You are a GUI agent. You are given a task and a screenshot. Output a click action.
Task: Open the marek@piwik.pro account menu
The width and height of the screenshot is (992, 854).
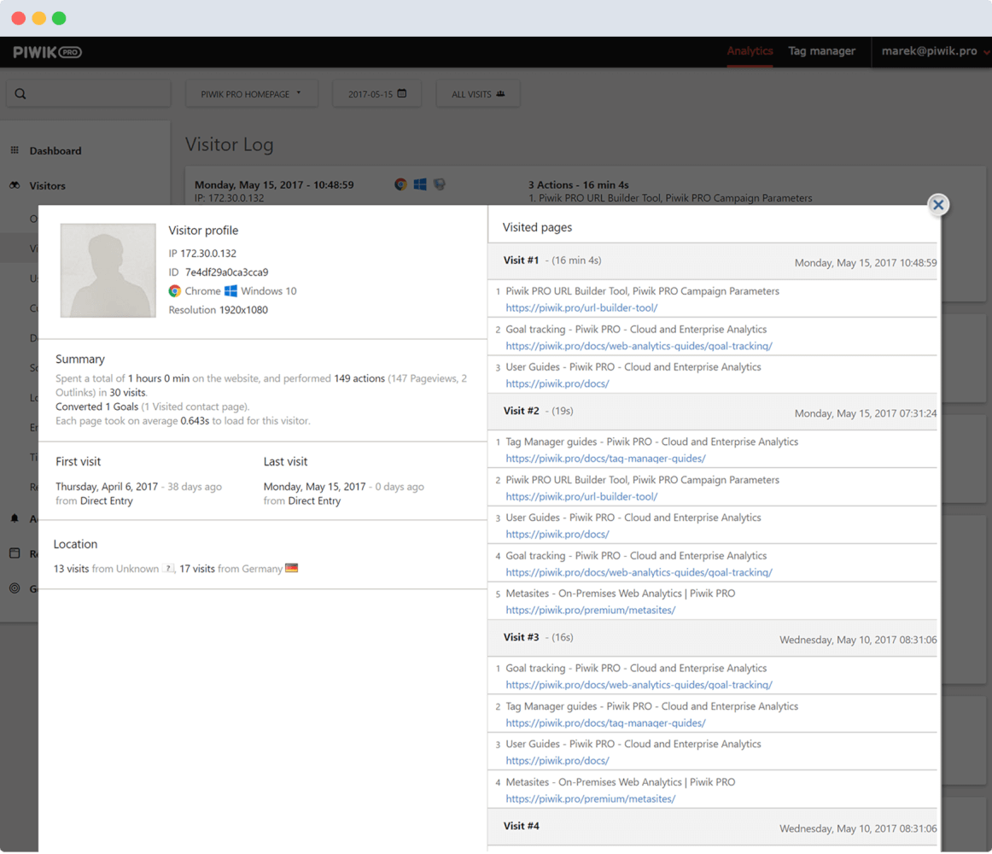pyautogui.click(x=935, y=51)
